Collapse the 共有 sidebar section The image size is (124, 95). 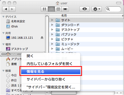(3, 33)
